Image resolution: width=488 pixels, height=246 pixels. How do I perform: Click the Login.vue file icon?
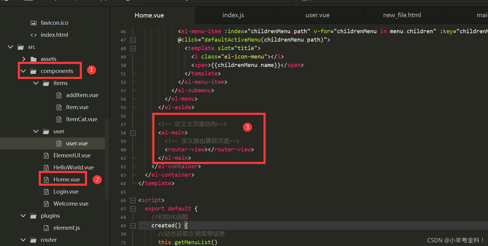pos(46,192)
